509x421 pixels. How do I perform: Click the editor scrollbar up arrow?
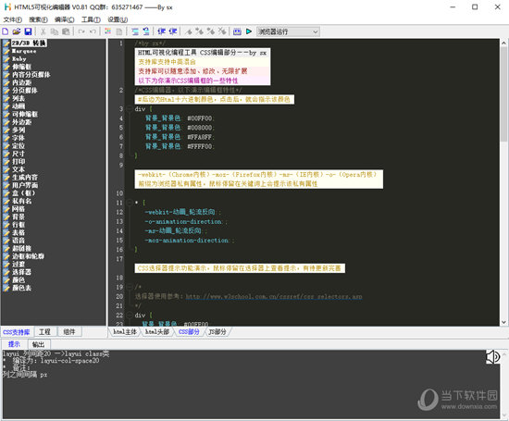[x=503, y=43]
